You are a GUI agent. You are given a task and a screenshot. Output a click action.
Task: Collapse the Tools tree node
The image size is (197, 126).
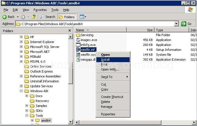pos(27,116)
